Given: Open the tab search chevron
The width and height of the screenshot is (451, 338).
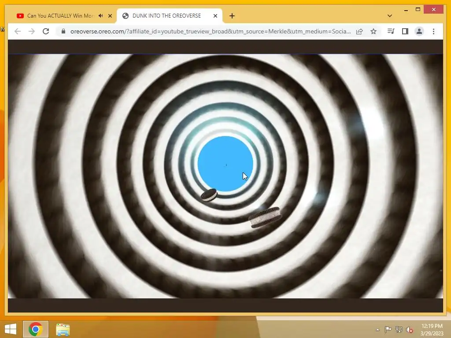Looking at the screenshot, I should pyautogui.click(x=390, y=16).
